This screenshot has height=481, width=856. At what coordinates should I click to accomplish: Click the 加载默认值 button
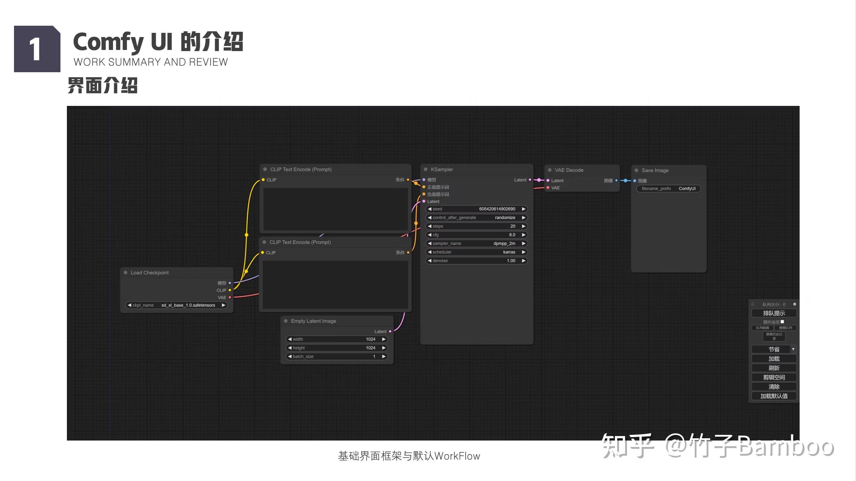click(x=774, y=396)
